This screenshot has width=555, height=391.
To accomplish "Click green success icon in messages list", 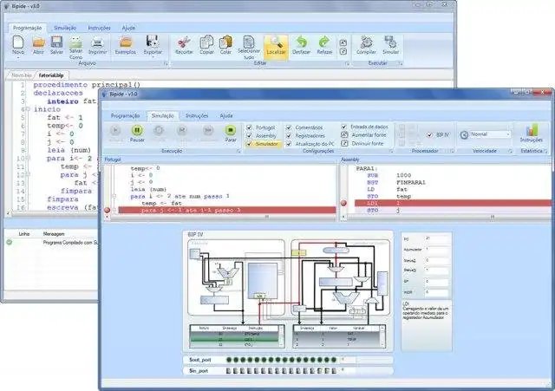I will tap(10, 243).
